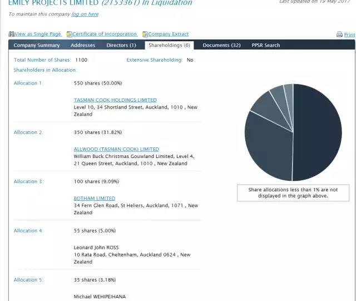Click '35 shares (3.18%)' text
Viewport: 356px width, 301px height.
tap(95, 280)
